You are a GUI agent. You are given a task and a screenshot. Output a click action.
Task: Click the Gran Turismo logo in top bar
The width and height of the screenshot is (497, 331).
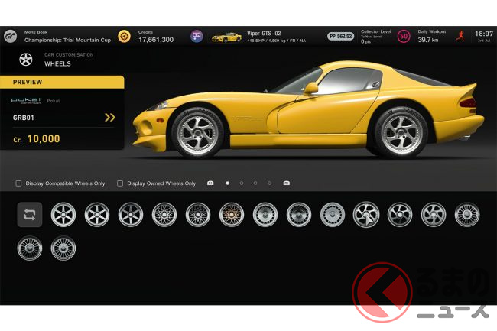pos(9,36)
